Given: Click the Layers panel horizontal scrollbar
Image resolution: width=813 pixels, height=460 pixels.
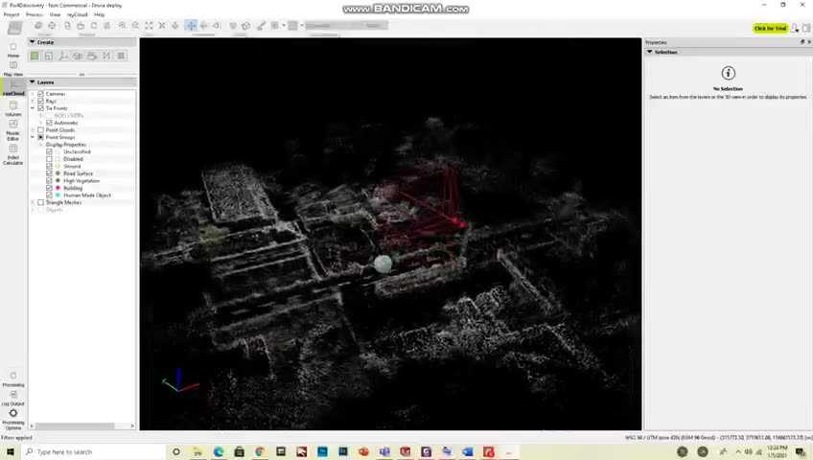Looking at the screenshot, I should pos(75,426).
